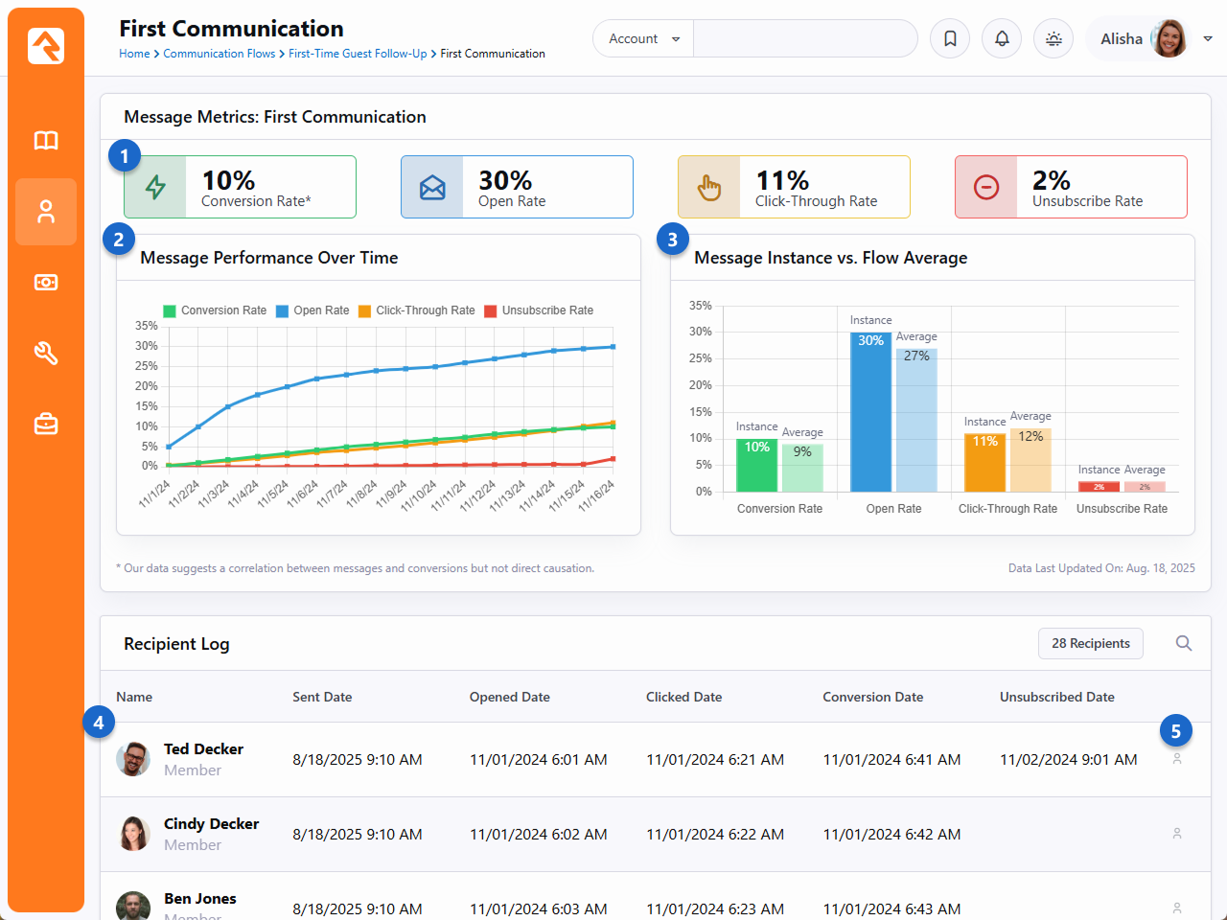Go to Communication Flows breadcrumb
Viewport: 1227px width, 920px height.
pos(219,54)
